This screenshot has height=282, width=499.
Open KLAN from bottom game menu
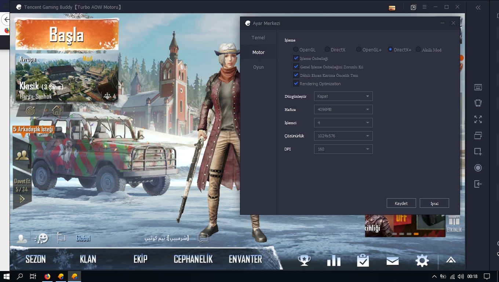(x=88, y=259)
